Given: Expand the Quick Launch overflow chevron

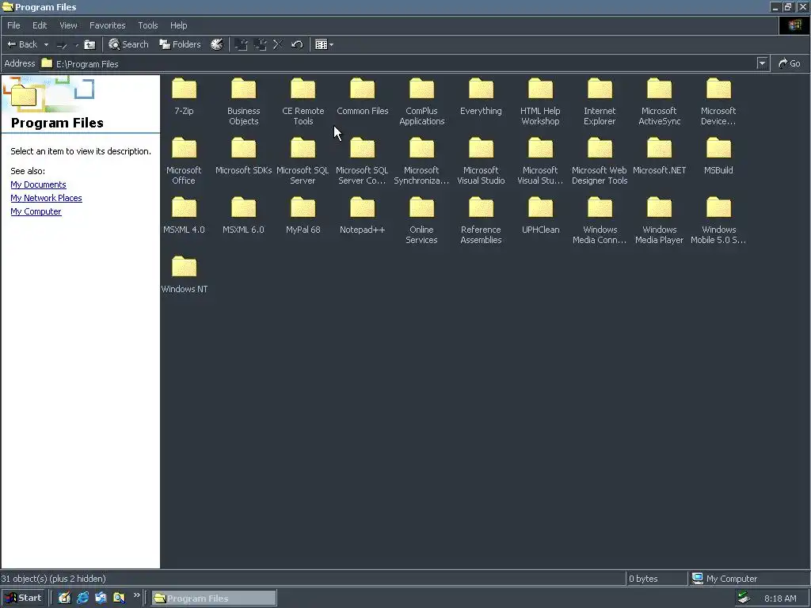Looking at the screenshot, I should (x=136, y=595).
